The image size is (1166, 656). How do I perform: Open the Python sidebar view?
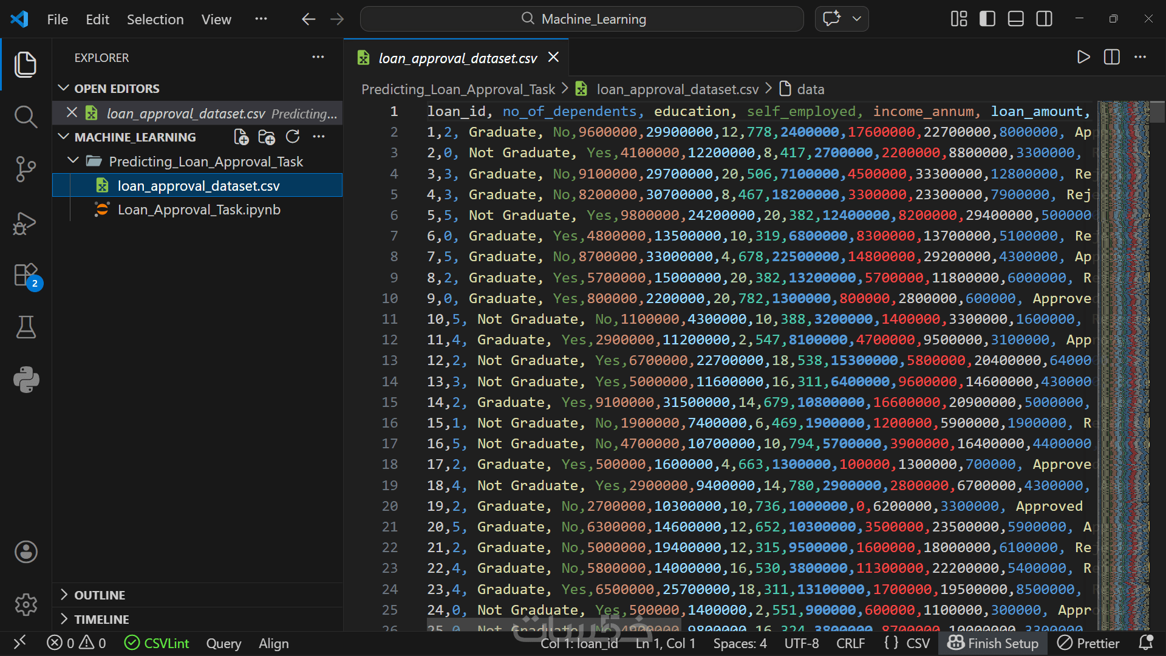[x=26, y=380]
